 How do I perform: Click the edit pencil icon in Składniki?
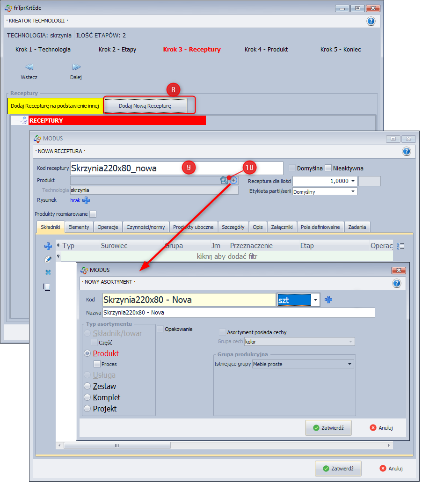(x=48, y=259)
